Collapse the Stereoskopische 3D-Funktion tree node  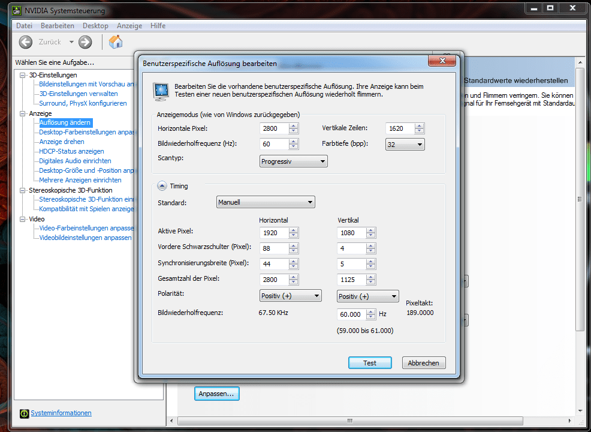pyautogui.click(x=23, y=191)
